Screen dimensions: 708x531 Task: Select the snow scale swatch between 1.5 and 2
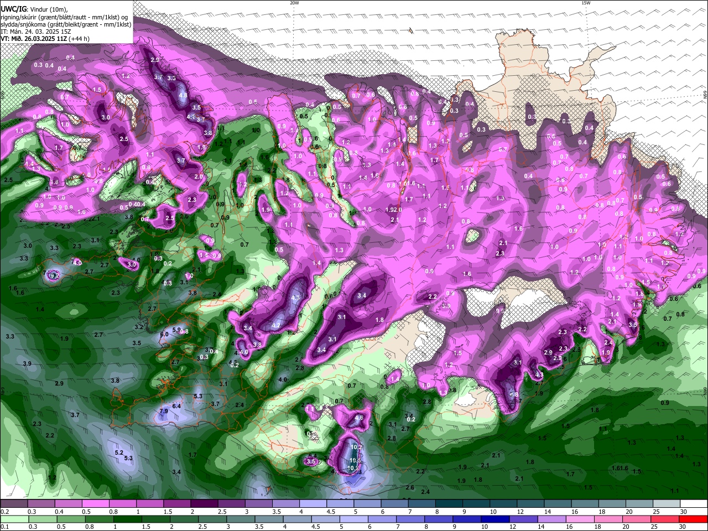tap(177, 504)
